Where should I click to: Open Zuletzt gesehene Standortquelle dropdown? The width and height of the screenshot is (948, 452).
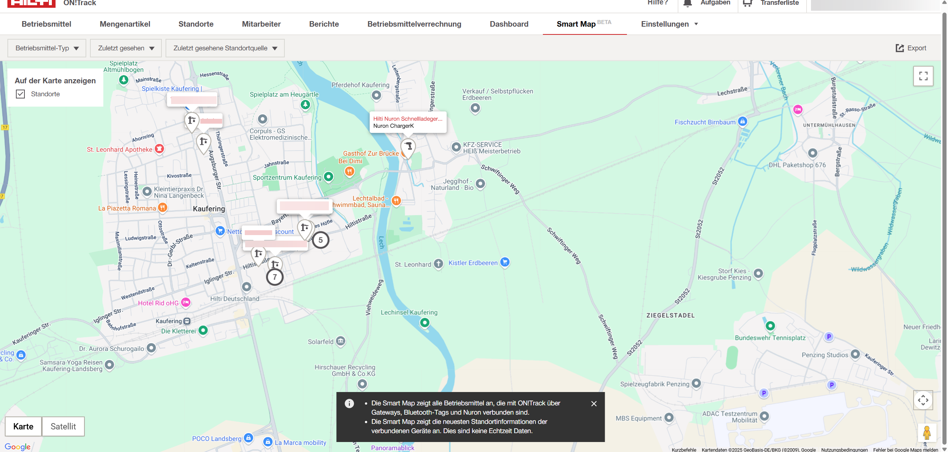(x=225, y=48)
